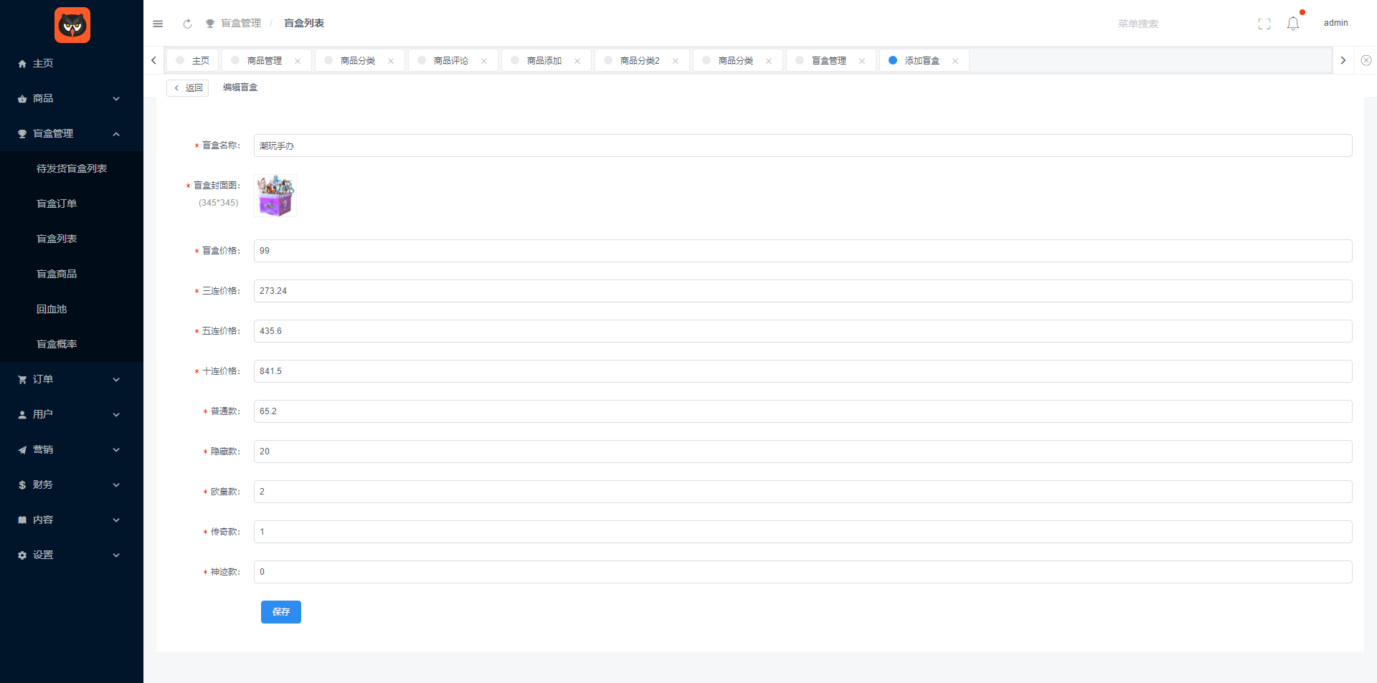Collapse the sidebar with hamburger icon
This screenshot has height=683, width=1377.
point(158,24)
